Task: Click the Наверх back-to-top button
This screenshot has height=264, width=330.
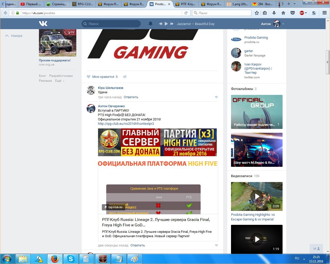Action: [14, 36]
